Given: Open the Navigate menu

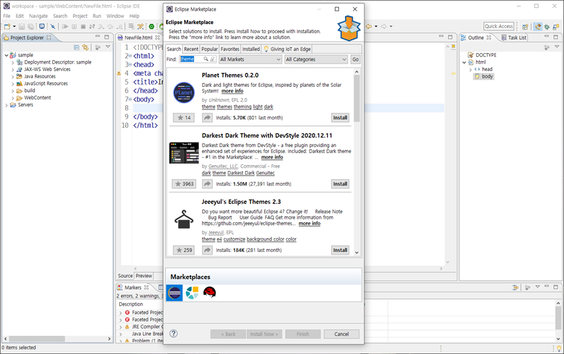Looking at the screenshot, I should [x=38, y=16].
